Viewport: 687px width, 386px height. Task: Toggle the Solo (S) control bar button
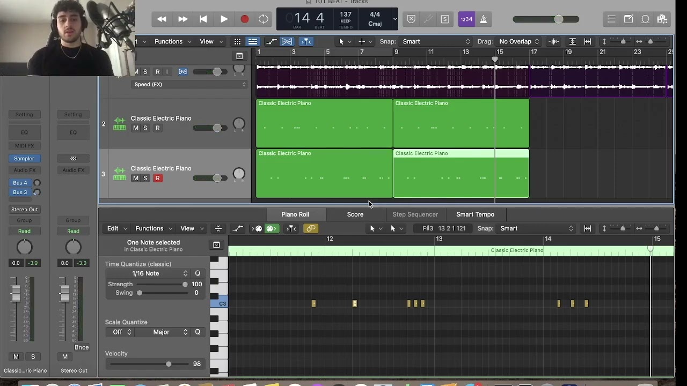(x=445, y=19)
